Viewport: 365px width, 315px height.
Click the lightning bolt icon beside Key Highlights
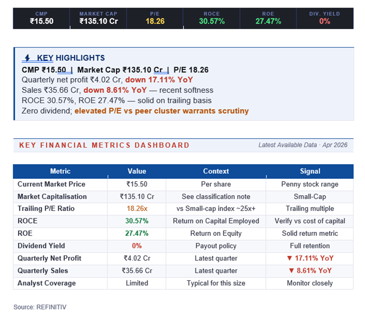pos(27,58)
